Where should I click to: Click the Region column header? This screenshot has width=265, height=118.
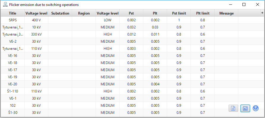click(84, 13)
